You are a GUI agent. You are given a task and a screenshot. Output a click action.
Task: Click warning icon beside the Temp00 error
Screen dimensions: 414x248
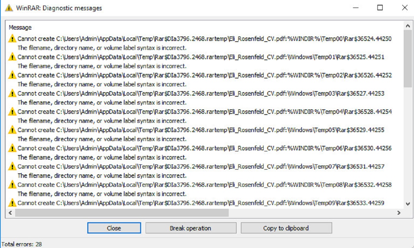point(12,39)
